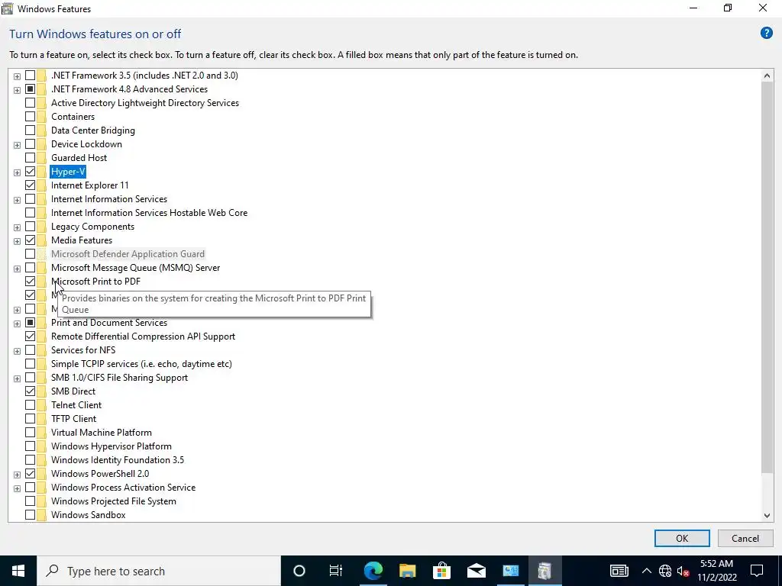This screenshot has height=586, width=782.
Task: Show hidden tray icons chevron
Action: [x=646, y=571]
